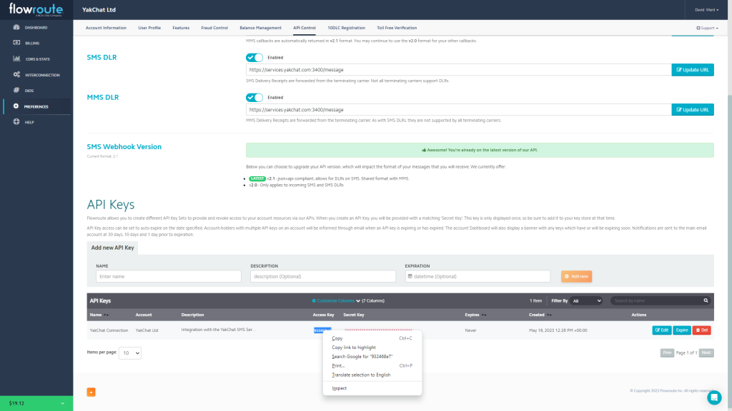Expand the $19.12 balance menu
Screen dimensions: 732x411
[x=36, y=403]
